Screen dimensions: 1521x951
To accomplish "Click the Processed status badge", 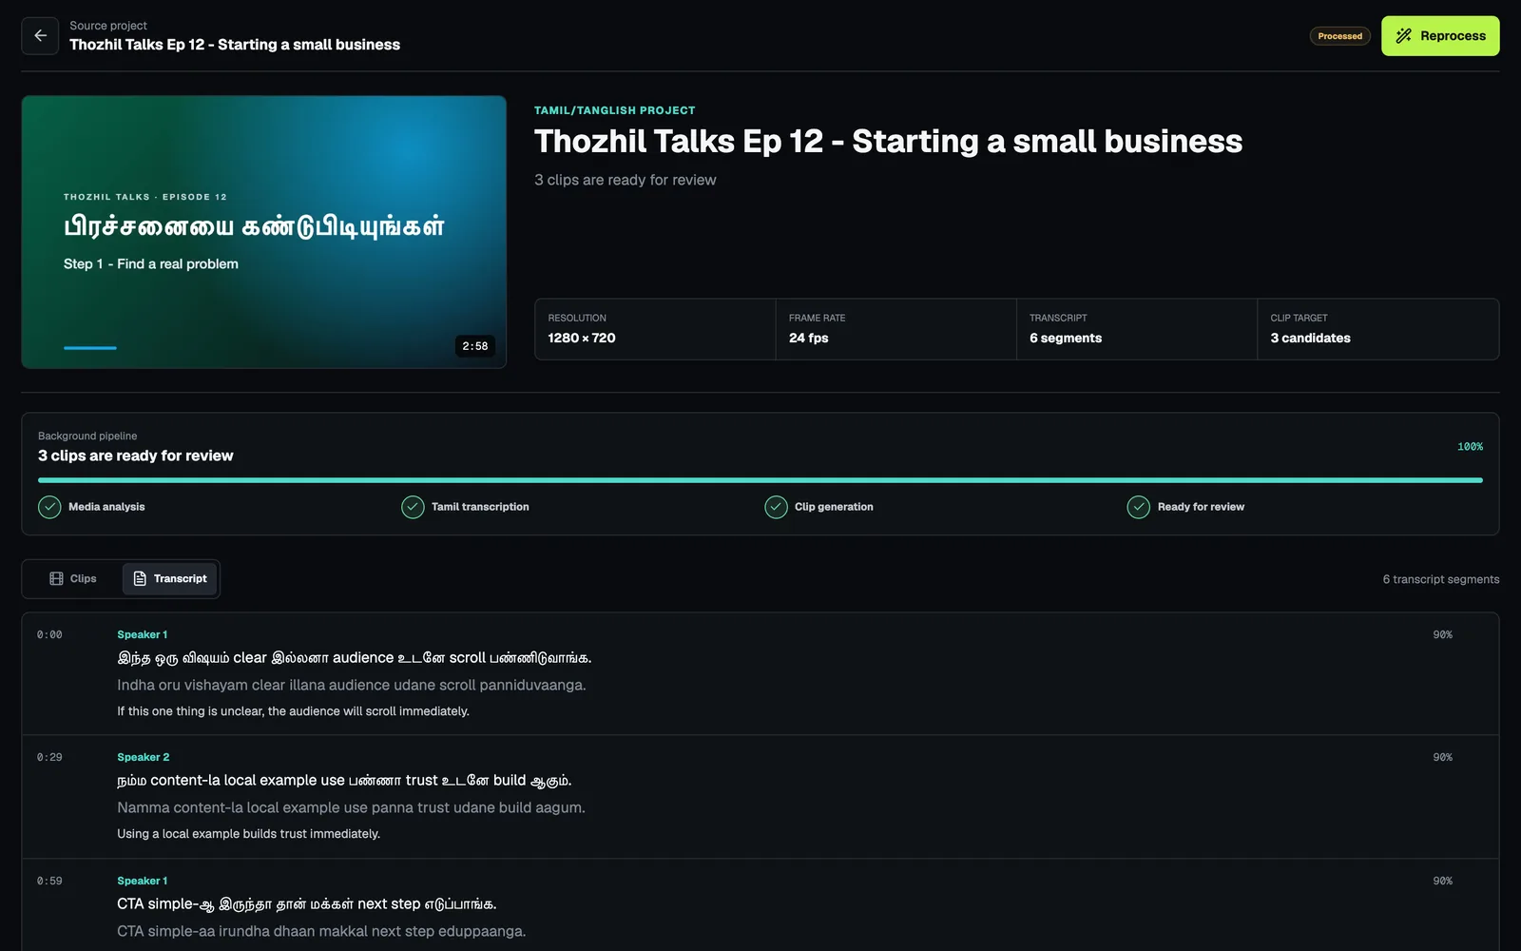I will coord(1339,36).
